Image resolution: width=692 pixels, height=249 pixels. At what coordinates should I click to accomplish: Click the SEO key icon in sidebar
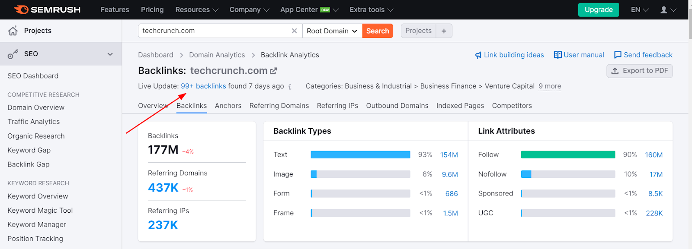tap(13, 54)
